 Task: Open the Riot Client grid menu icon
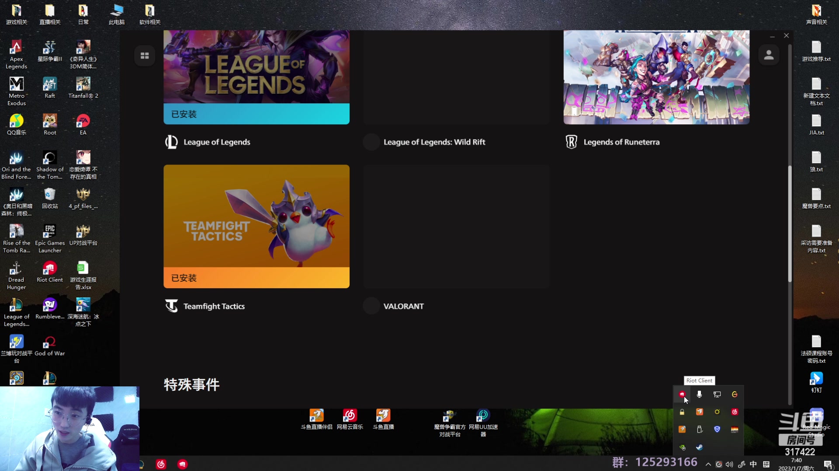pos(145,55)
